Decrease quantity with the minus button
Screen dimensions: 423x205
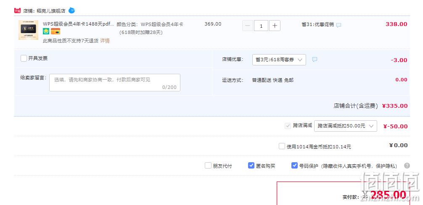(x=248, y=26)
